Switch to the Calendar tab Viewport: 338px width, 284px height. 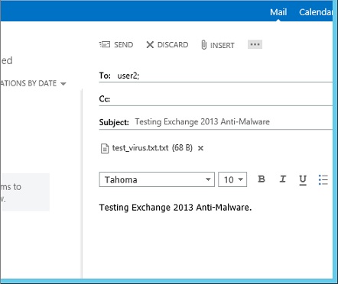coord(316,12)
